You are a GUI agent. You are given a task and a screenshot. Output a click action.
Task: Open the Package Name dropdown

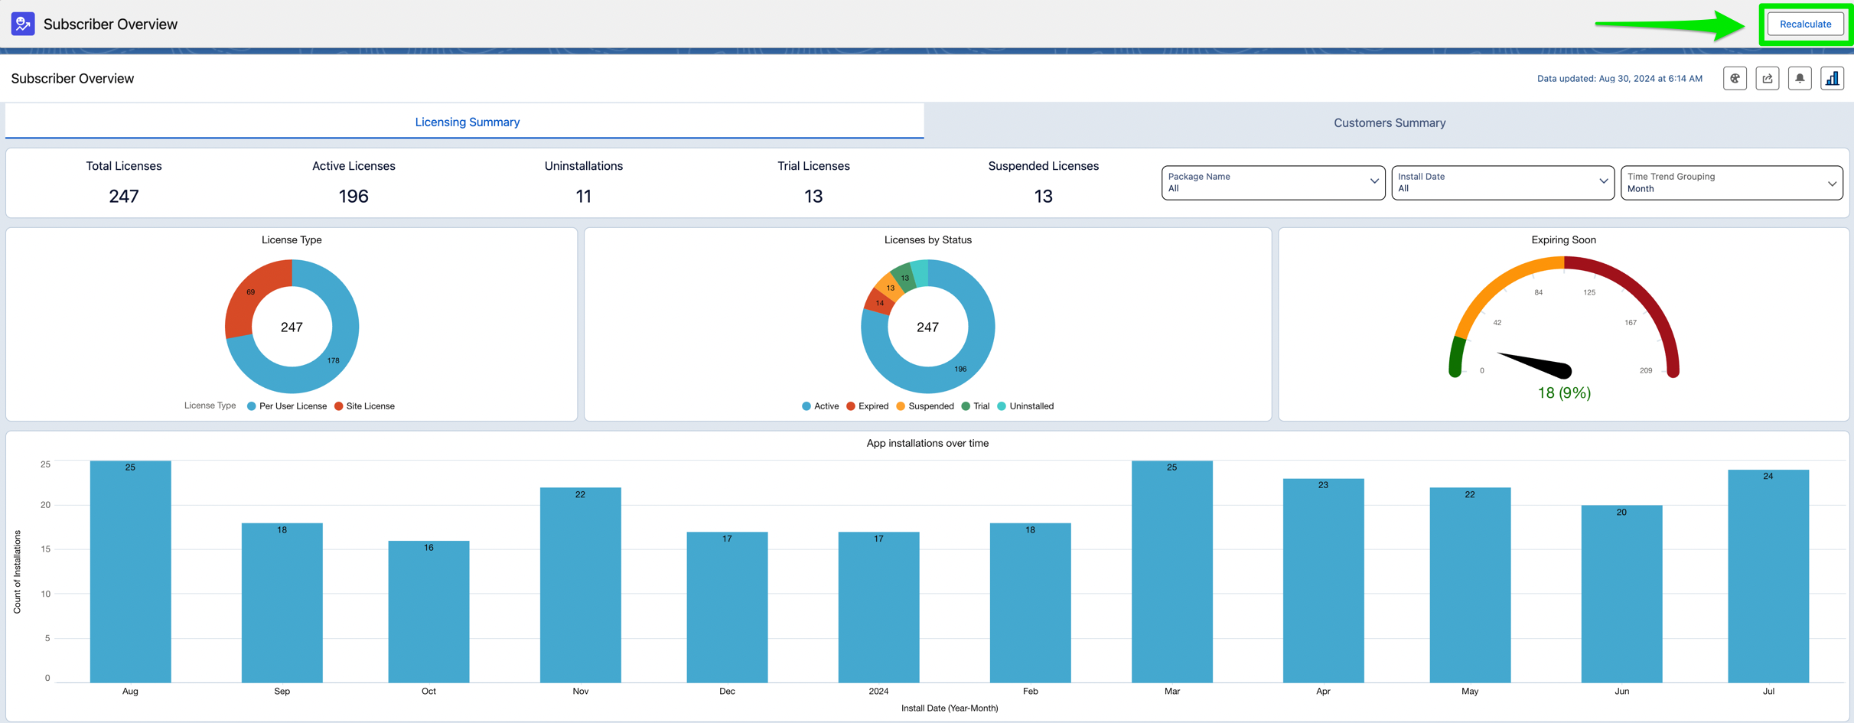coord(1272,183)
